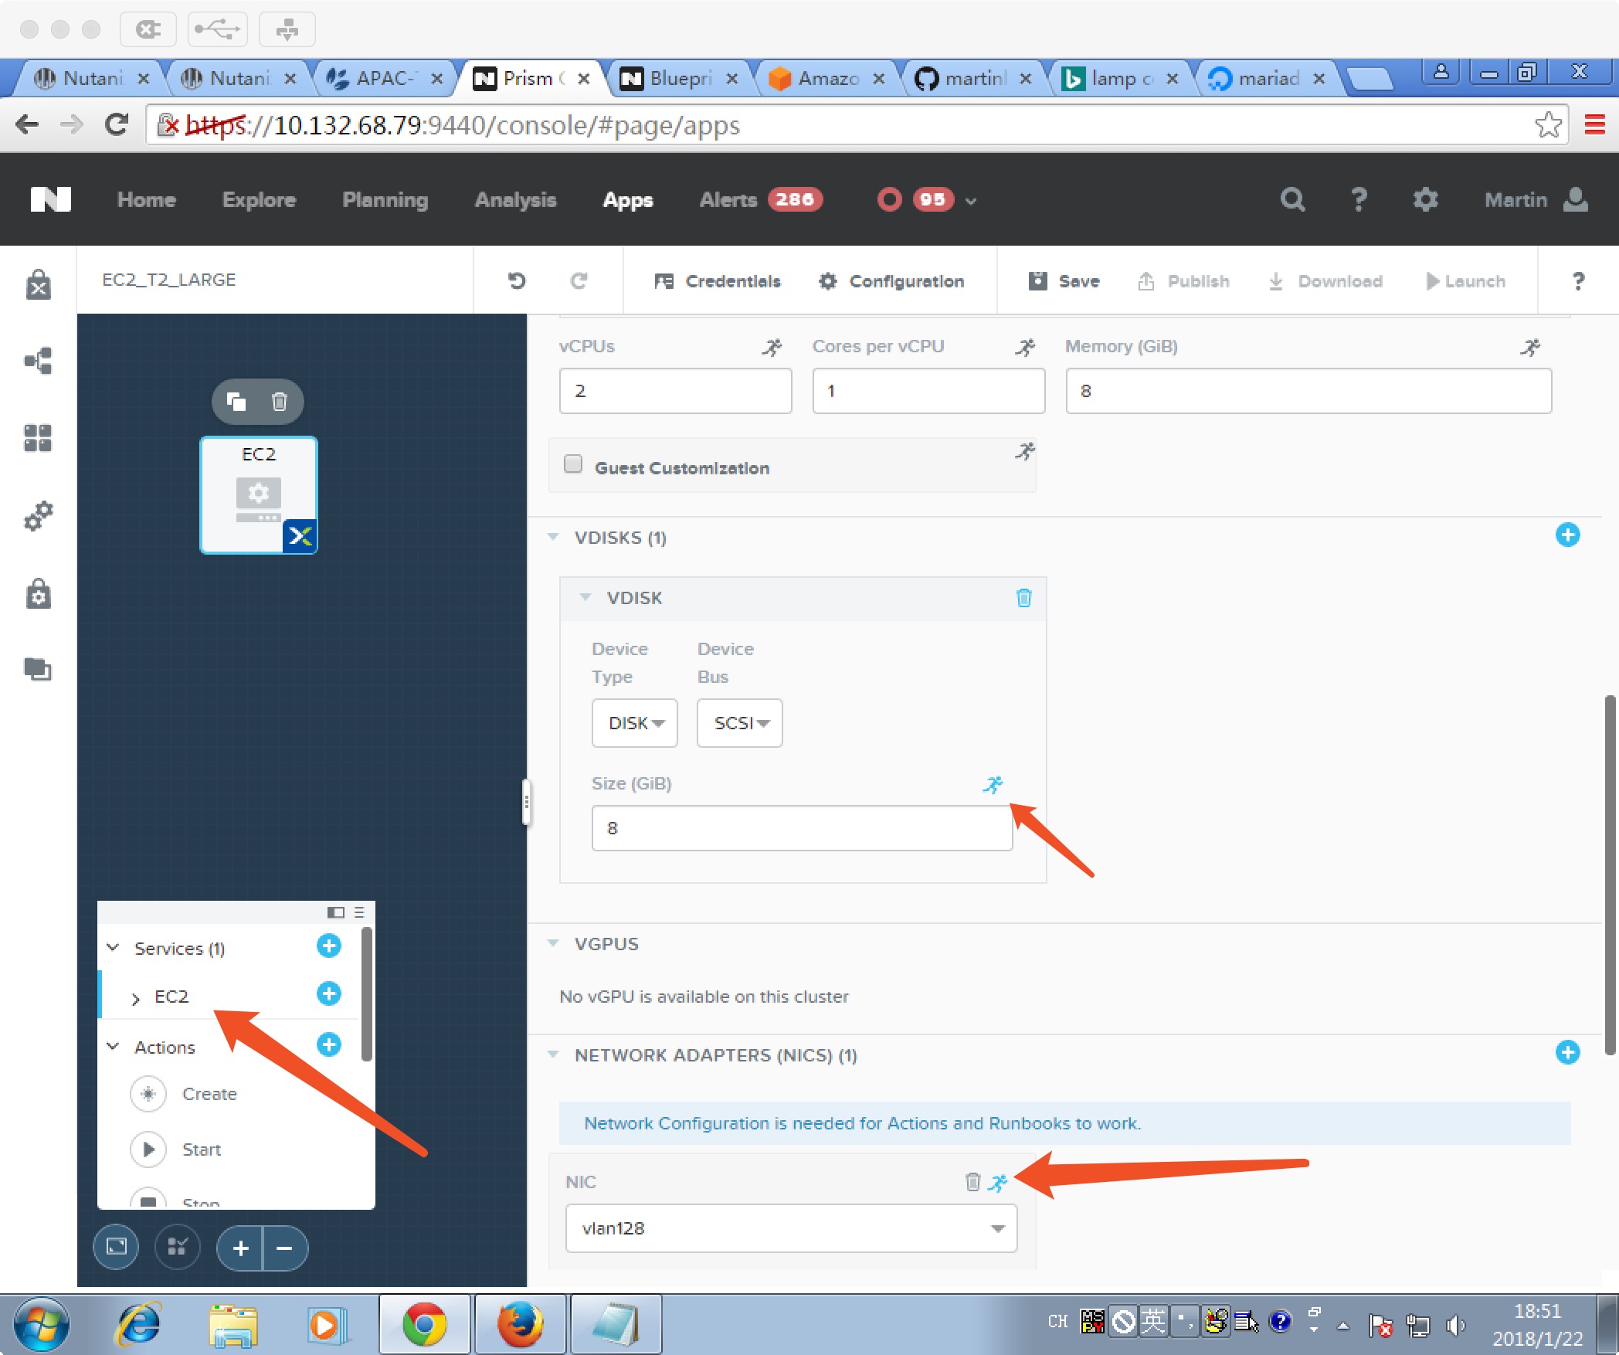Open the vlan128 NIC dropdown
1619x1355 pixels.
(791, 1228)
